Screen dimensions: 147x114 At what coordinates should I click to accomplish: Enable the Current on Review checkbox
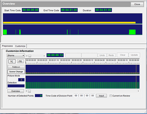tap(111, 96)
